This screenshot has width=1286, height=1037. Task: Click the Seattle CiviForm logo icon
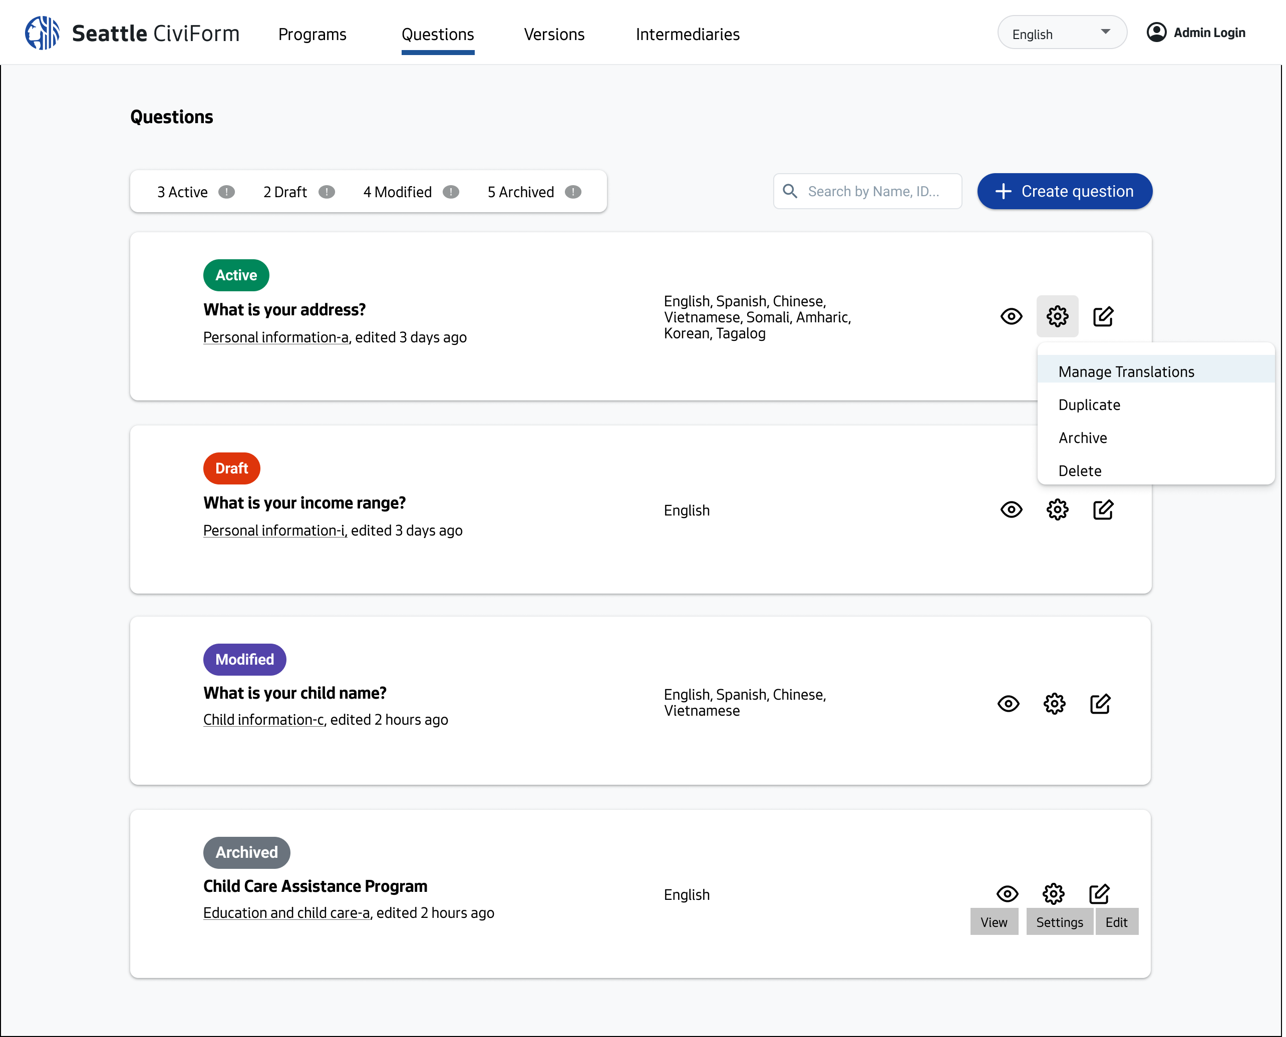[42, 34]
